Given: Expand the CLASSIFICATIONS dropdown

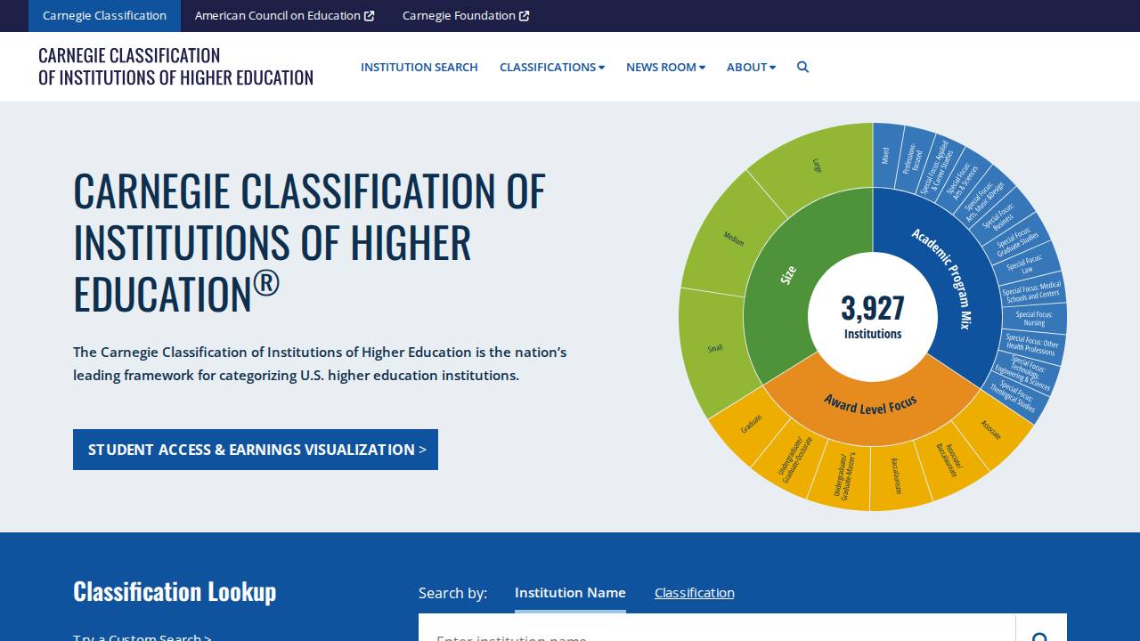Looking at the screenshot, I should (551, 67).
